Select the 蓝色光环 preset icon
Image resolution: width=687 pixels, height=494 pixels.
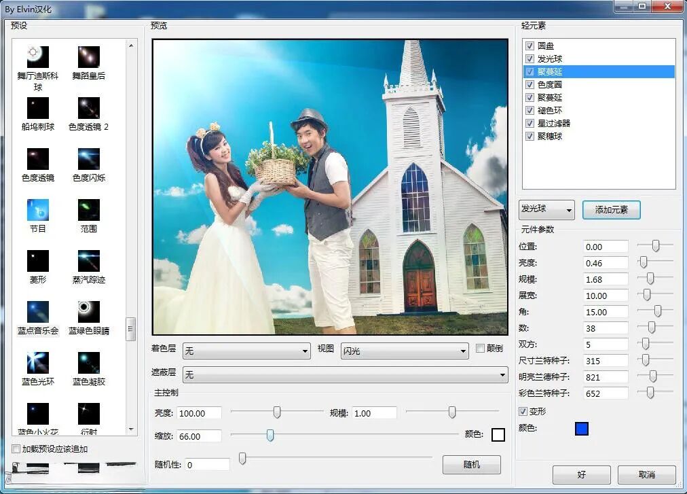[37, 362]
